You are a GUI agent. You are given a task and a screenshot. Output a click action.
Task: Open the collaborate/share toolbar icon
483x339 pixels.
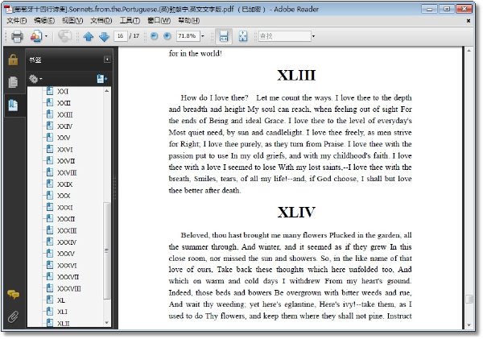pos(35,36)
